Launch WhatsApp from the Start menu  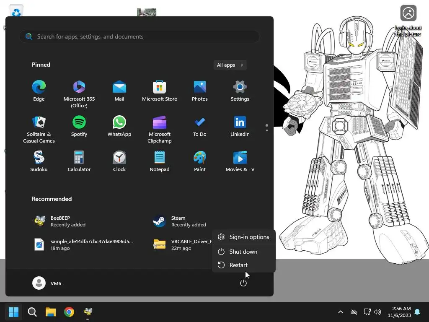pyautogui.click(x=119, y=127)
